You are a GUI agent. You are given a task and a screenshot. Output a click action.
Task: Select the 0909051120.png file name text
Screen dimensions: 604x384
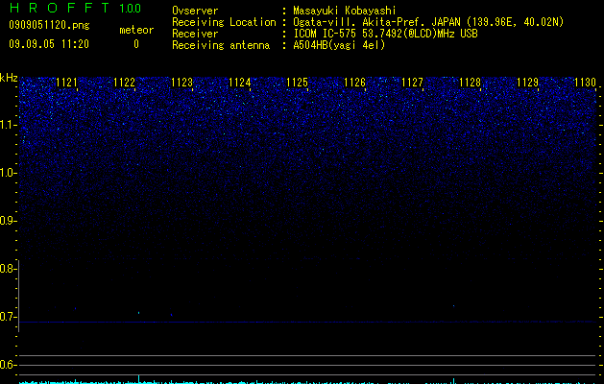pyautogui.click(x=49, y=26)
